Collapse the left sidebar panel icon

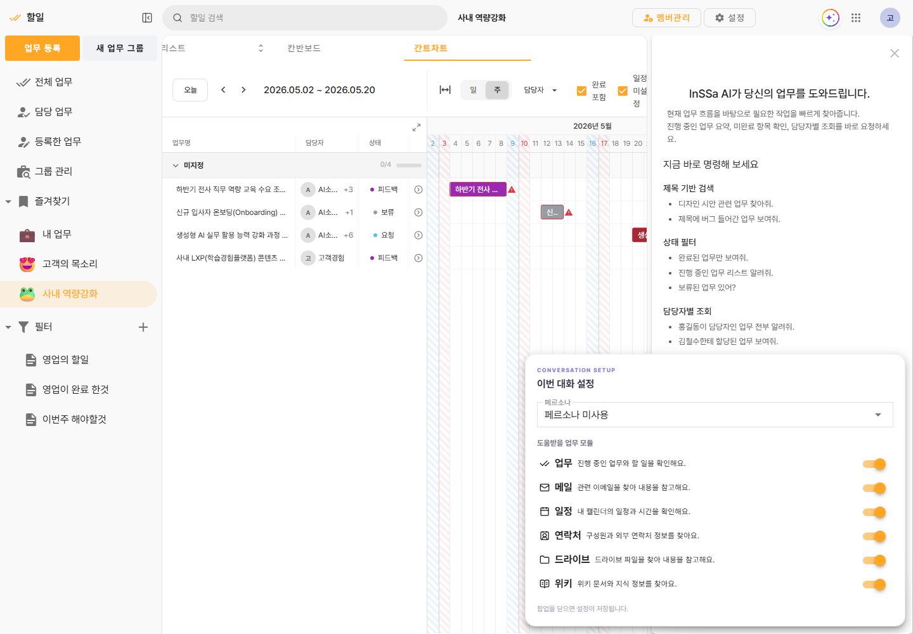147,18
